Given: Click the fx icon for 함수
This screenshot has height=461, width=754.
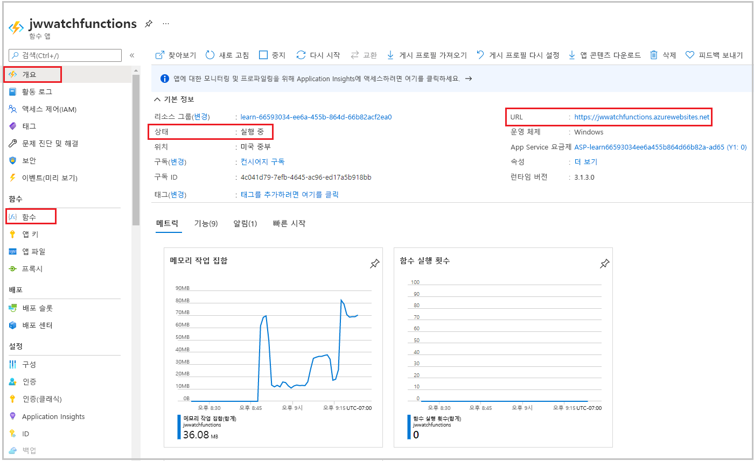Looking at the screenshot, I should pyautogui.click(x=13, y=217).
